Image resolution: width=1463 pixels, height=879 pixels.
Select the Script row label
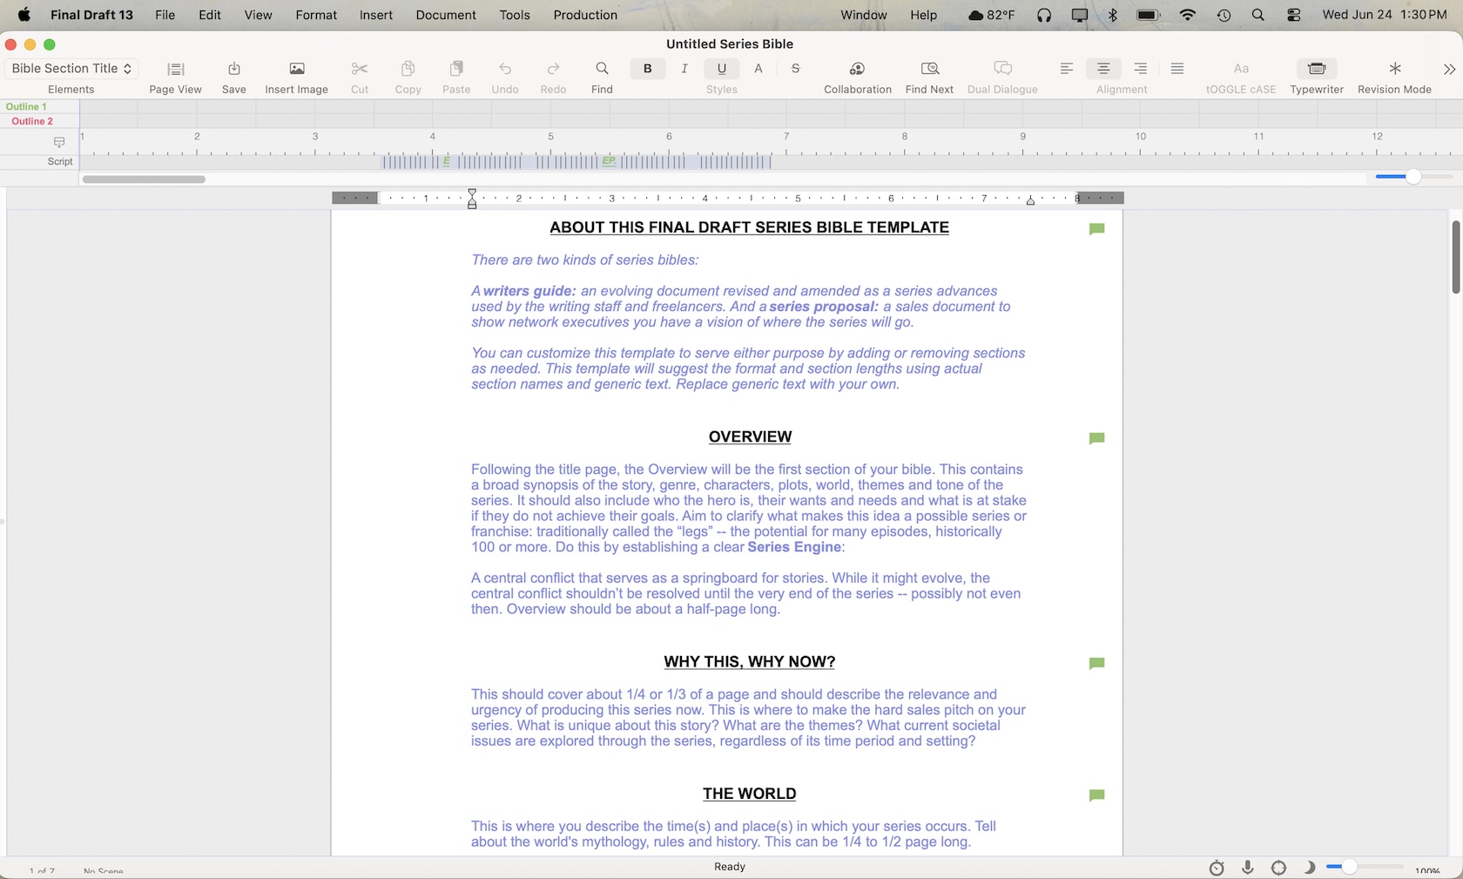point(60,162)
